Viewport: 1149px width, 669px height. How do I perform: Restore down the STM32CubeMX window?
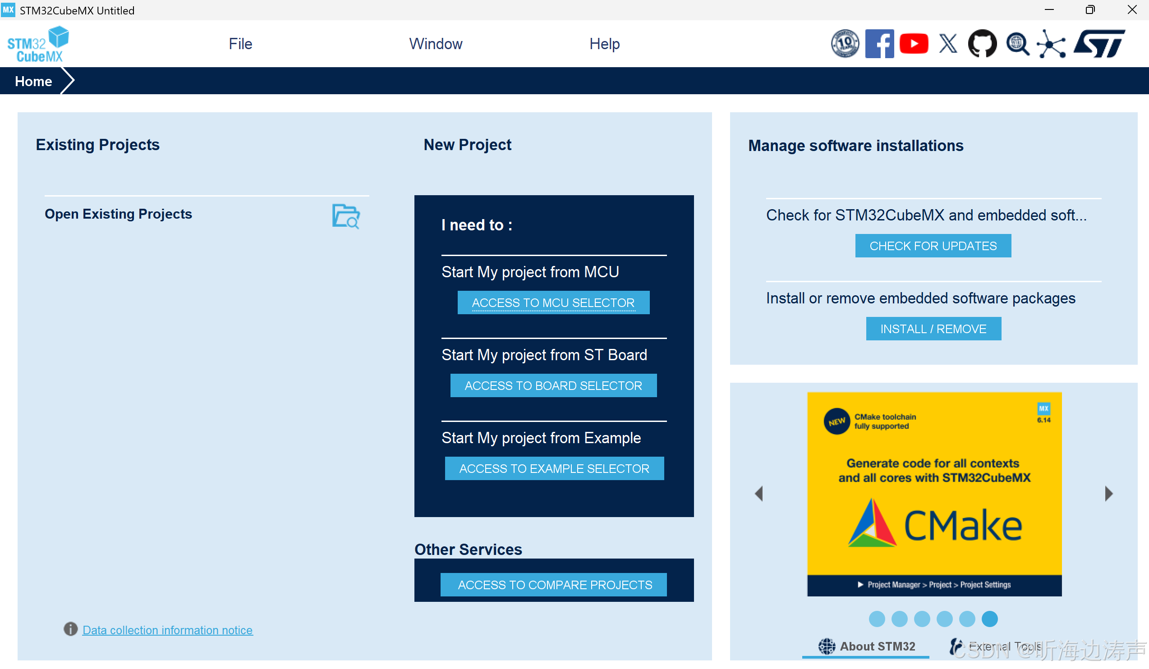pyautogui.click(x=1090, y=9)
